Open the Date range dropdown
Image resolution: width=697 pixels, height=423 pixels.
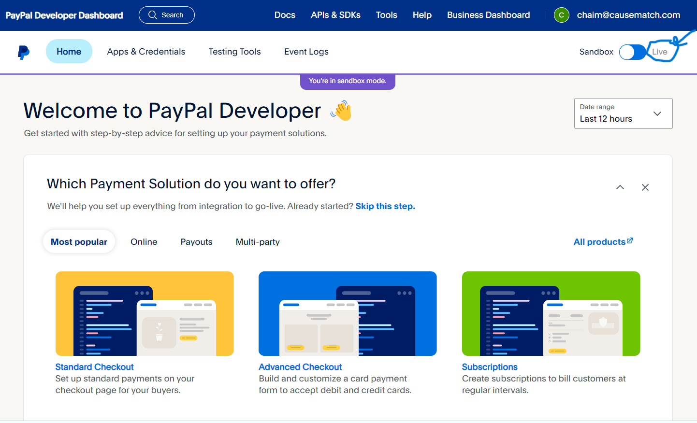[624, 113]
